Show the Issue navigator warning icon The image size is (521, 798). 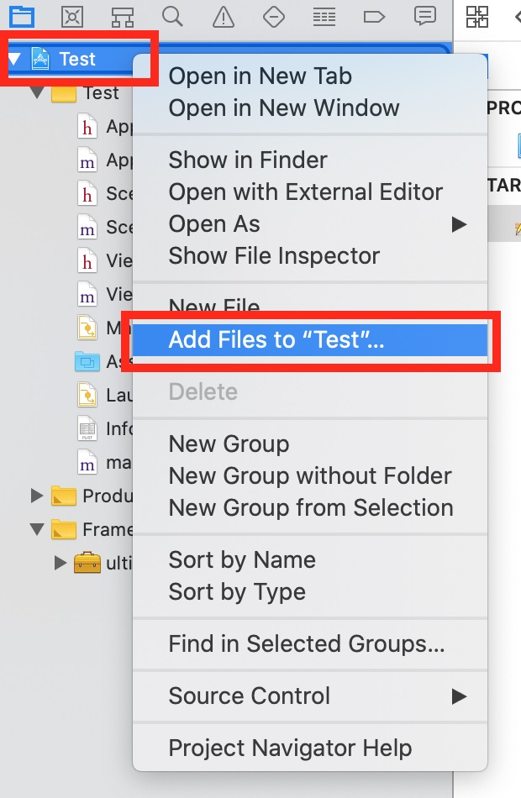tap(223, 16)
